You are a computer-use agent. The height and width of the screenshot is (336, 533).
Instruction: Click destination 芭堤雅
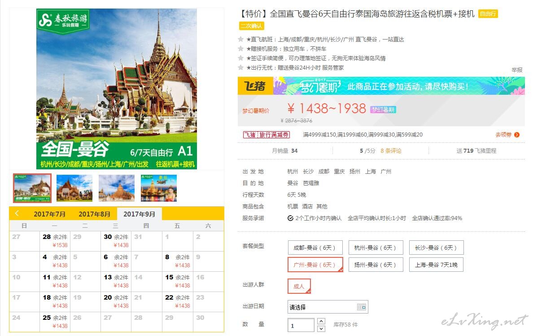click(x=311, y=183)
